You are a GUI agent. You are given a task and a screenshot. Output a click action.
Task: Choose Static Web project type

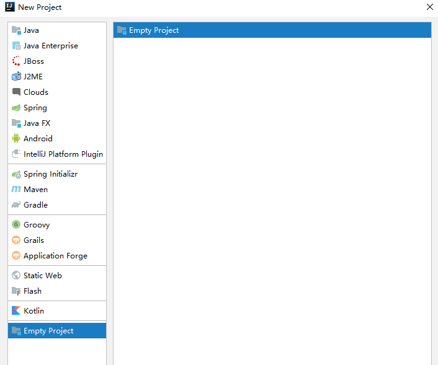(x=42, y=276)
